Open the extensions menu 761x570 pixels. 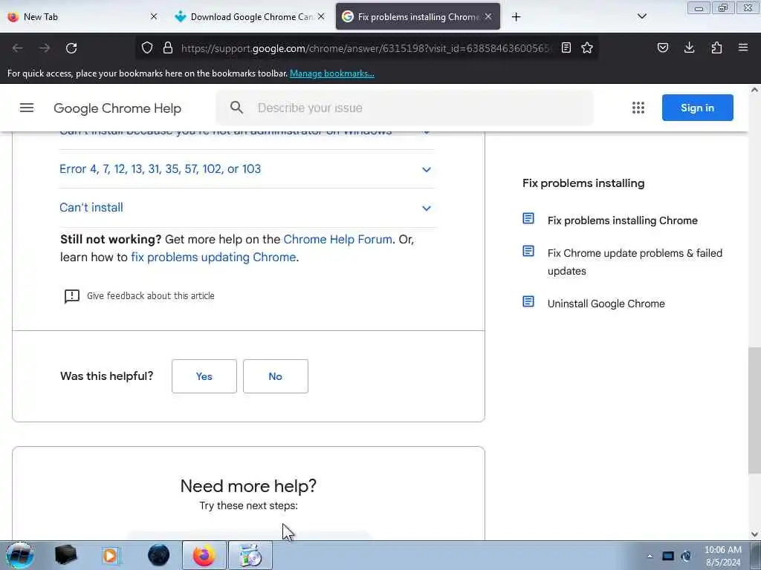[x=716, y=47]
